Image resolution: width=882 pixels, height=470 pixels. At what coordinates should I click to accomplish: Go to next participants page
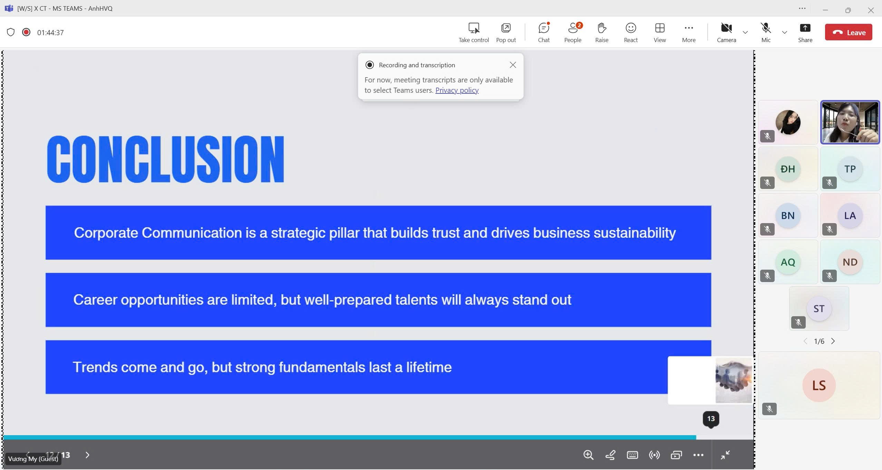click(833, 341)
